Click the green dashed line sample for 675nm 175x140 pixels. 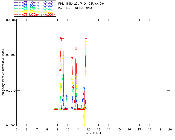point(17,8)
